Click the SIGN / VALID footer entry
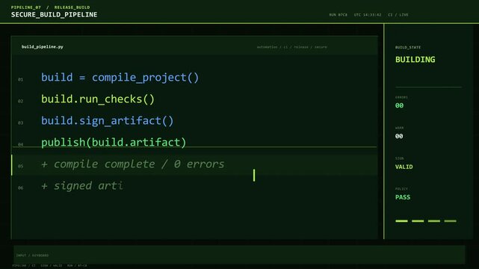The image size is (479, 269). (52, 266)
